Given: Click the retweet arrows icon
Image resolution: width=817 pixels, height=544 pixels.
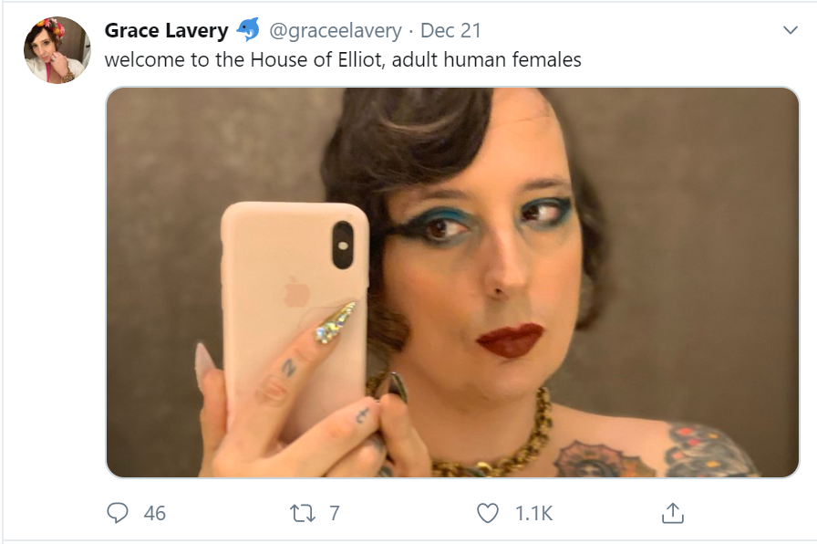Looking at the screenshot, I should (302, 514).
